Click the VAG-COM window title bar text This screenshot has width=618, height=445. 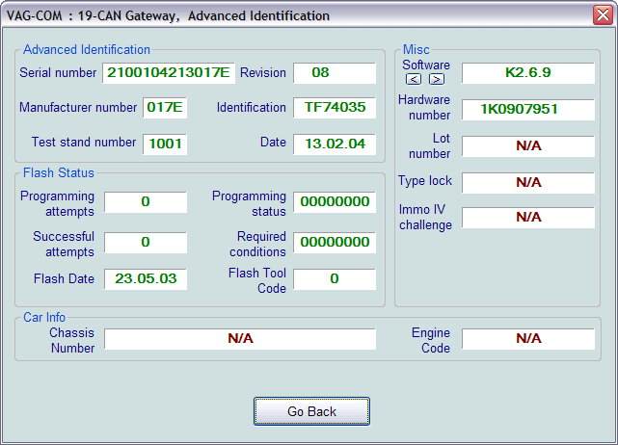click(x=168, y=15)
